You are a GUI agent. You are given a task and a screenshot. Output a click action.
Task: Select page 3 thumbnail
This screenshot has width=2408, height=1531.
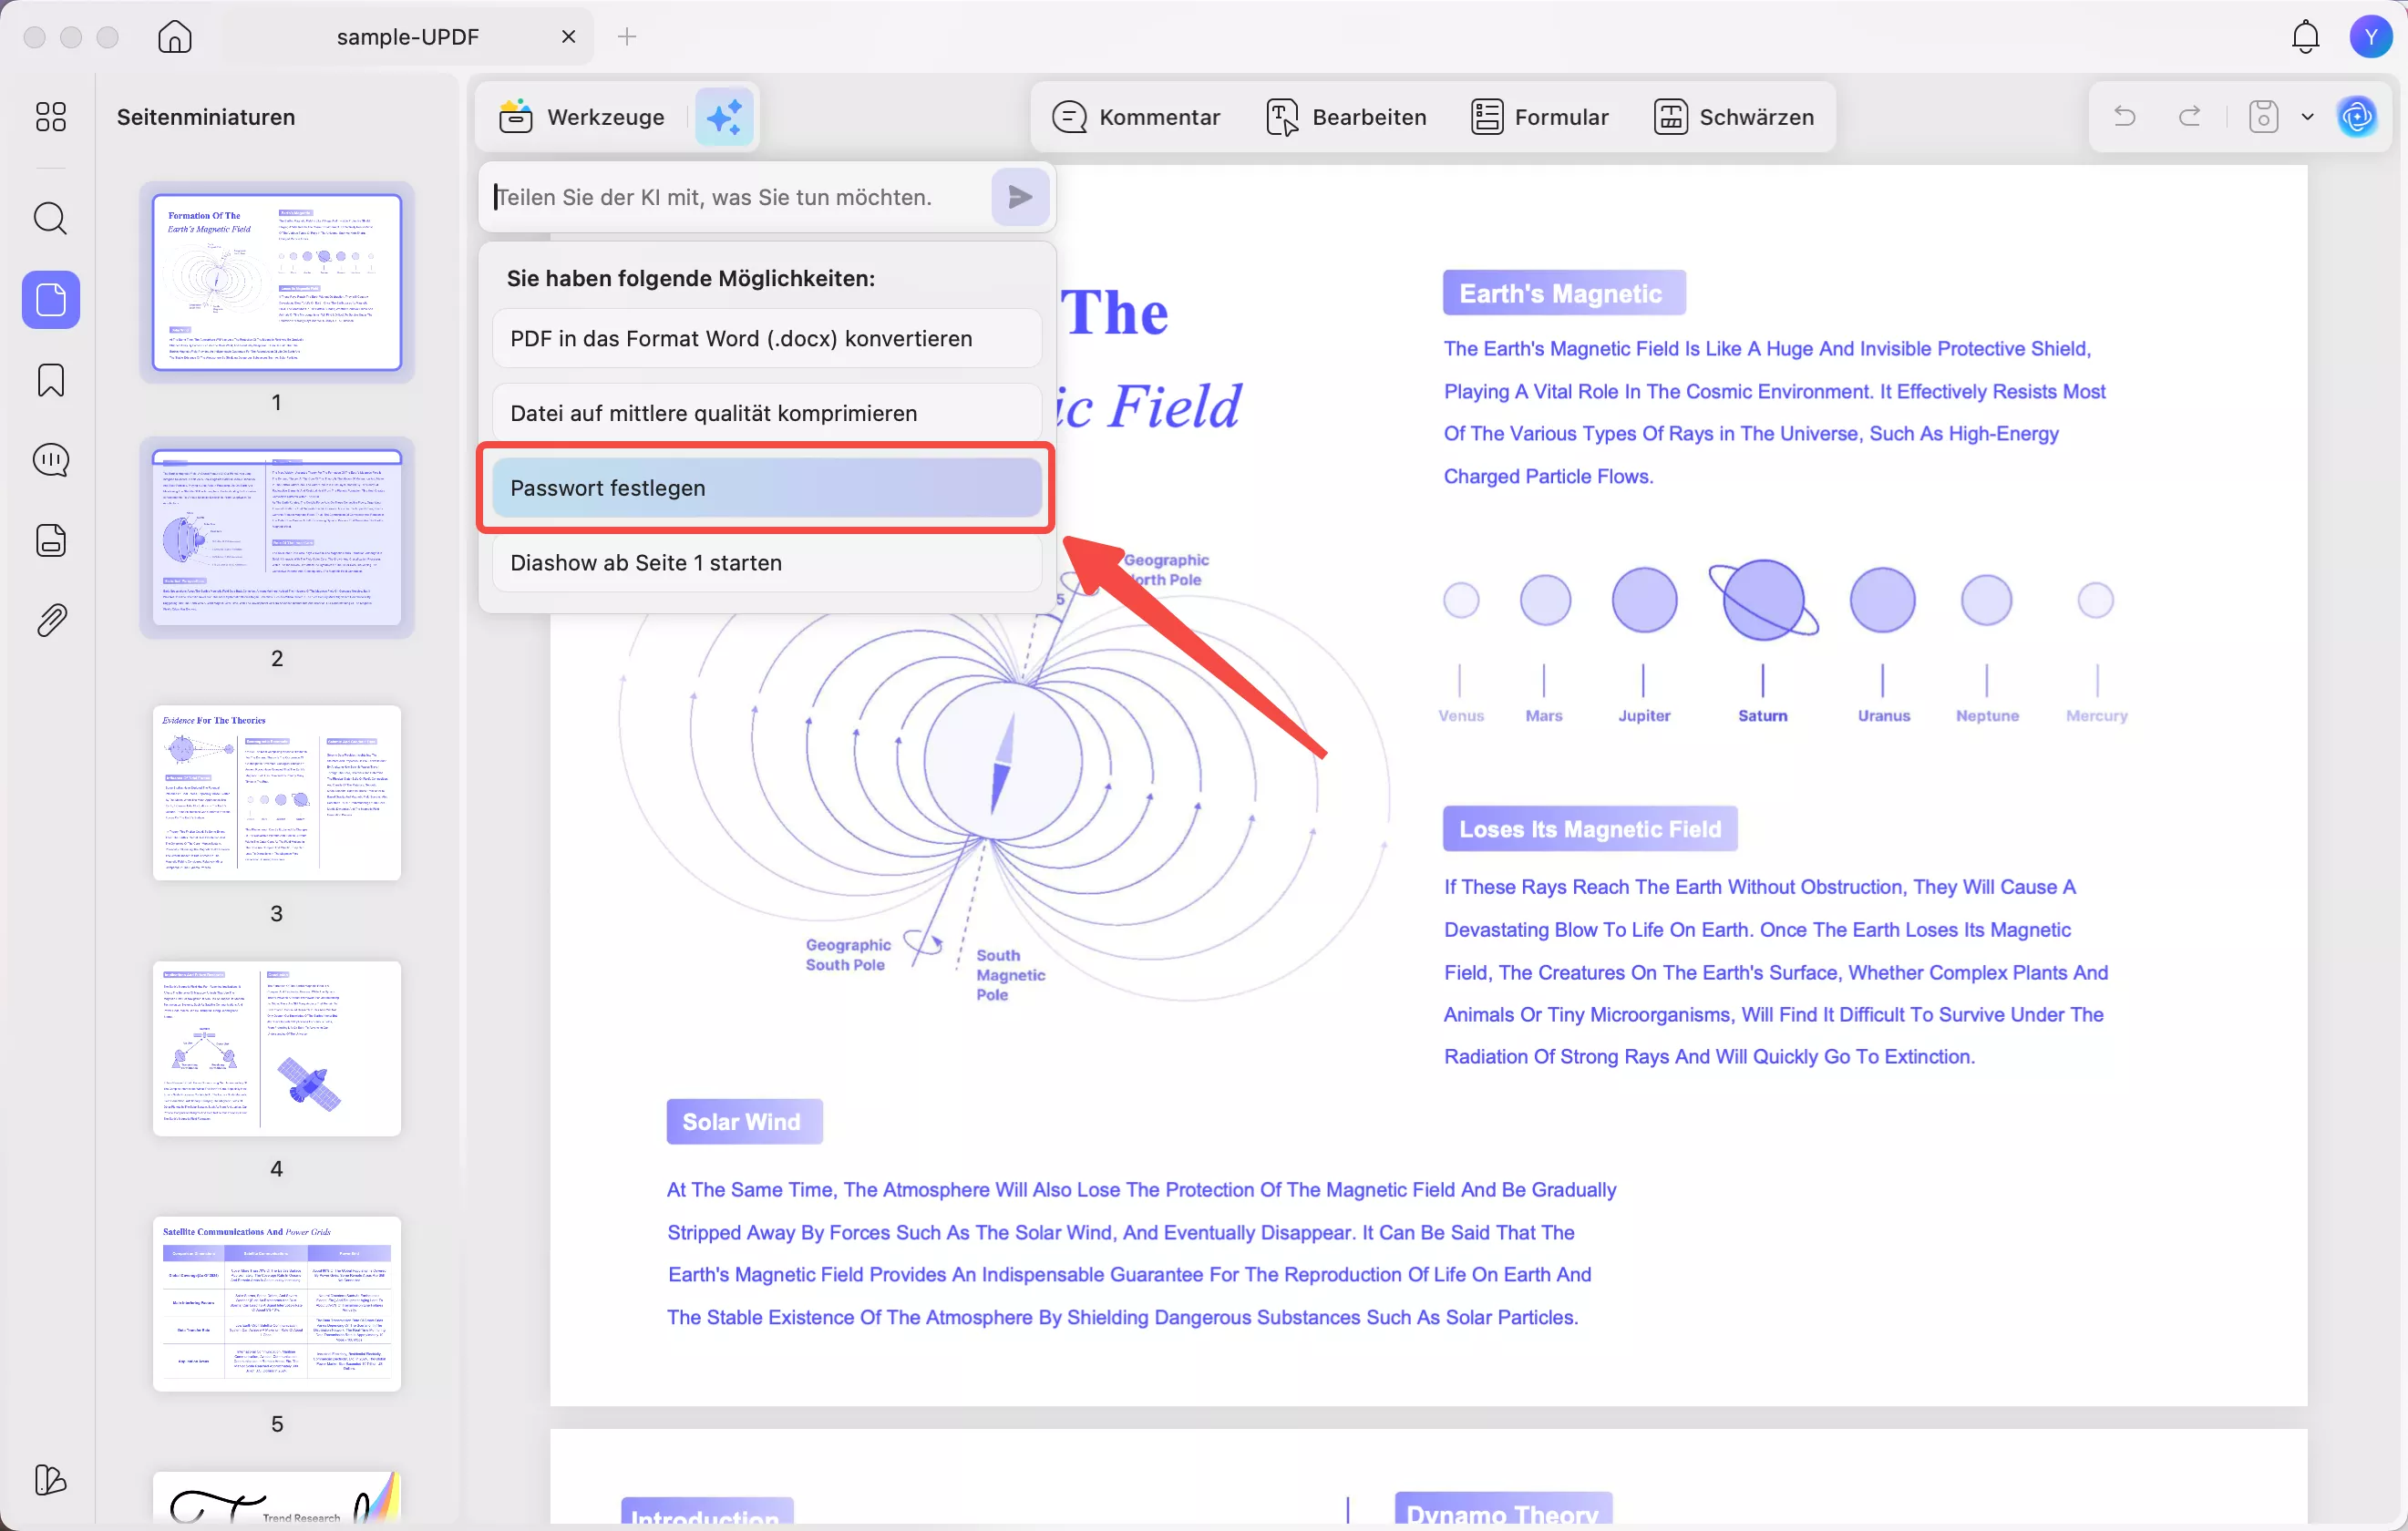[x=277, y=793]
